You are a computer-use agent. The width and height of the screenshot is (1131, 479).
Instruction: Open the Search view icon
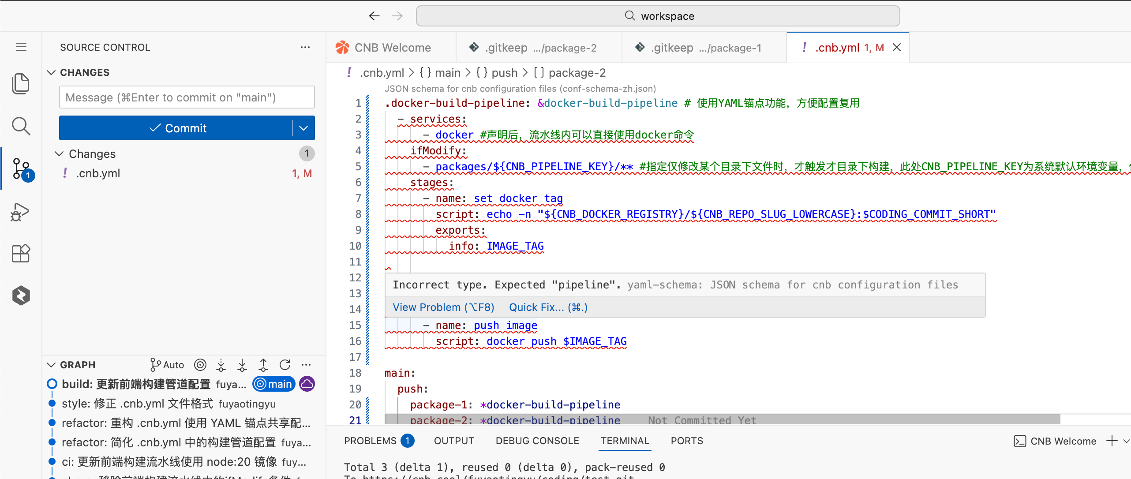(20, 126)
